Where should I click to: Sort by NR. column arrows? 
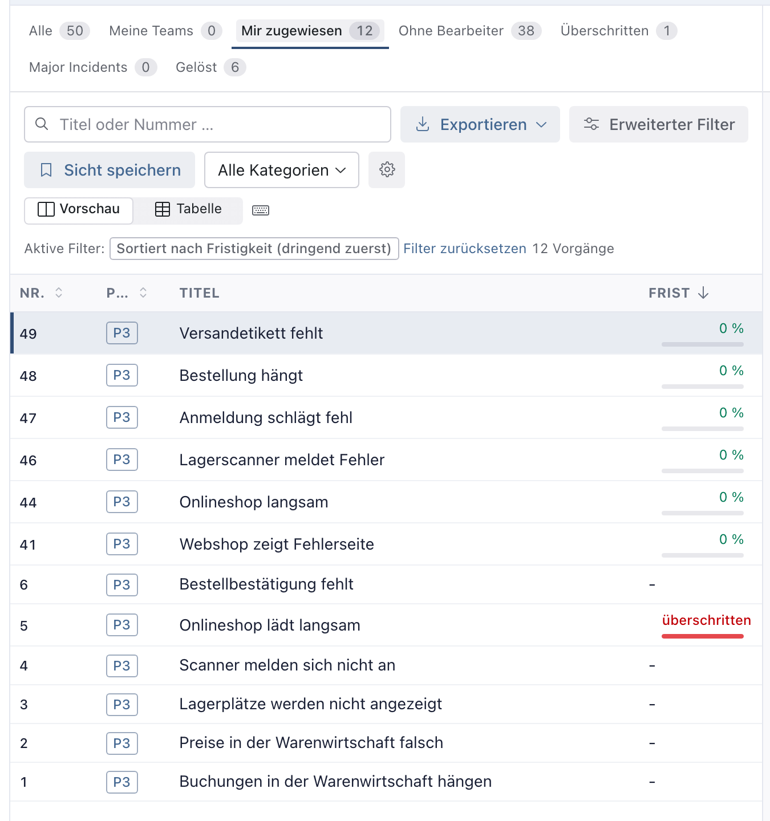point(59,292)
